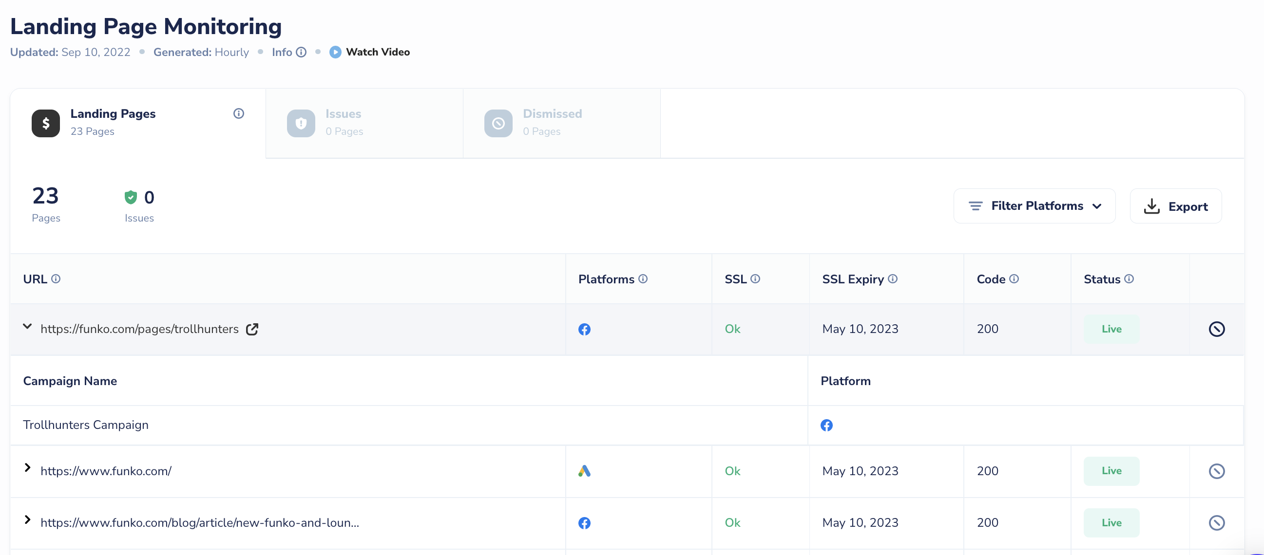The width and height of the screenshot is (1264, 555).
Task: Expand the funko.com/blog/article row
Action: click(x=27, y=519)
